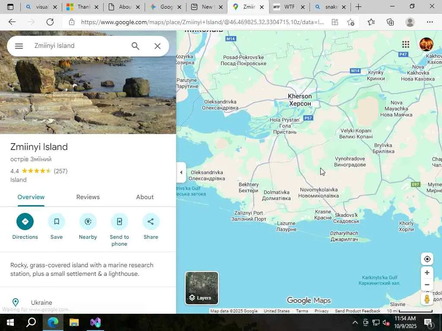Add this page to favorites
Screen dimensions: 442x331
click(350, 22)
